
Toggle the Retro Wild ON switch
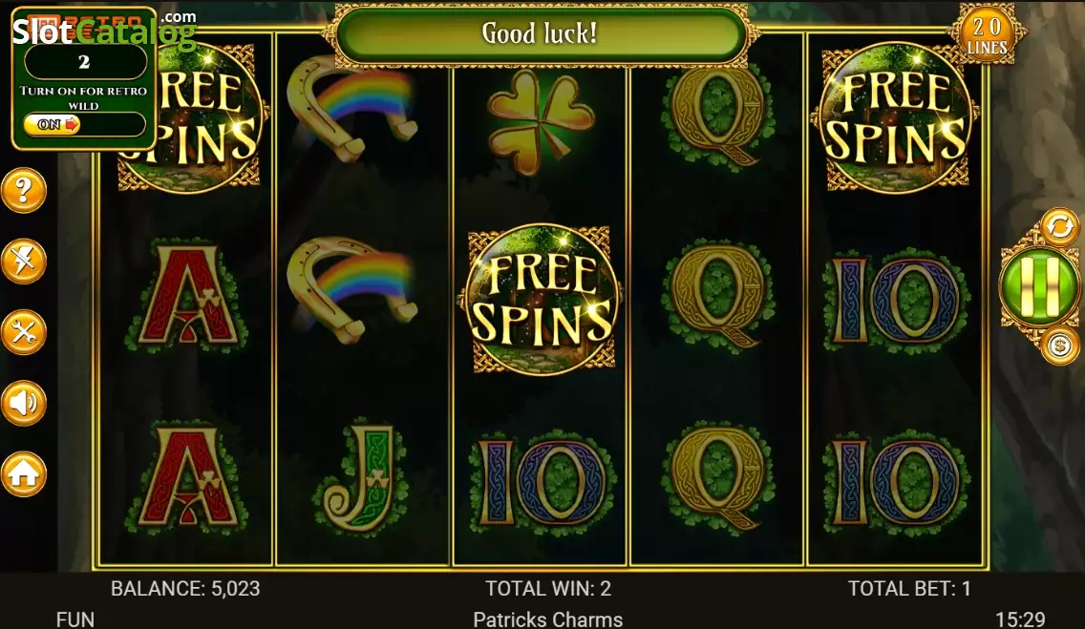pyautogui.click(x=53, y=124)
